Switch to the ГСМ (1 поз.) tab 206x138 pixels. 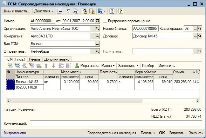(x=16, y=59)
